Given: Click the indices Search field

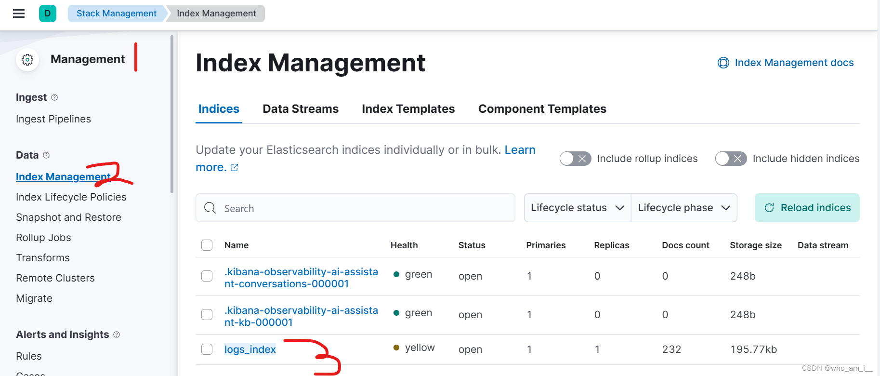Looking at the screenshot, I should click(355, 208).
